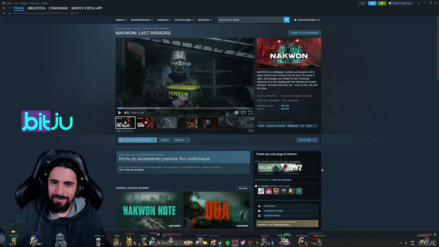Select the Alpha Test Full Trailer thumbnail
439x247 pixels.
pyautogui.click(x=126, y=122)
